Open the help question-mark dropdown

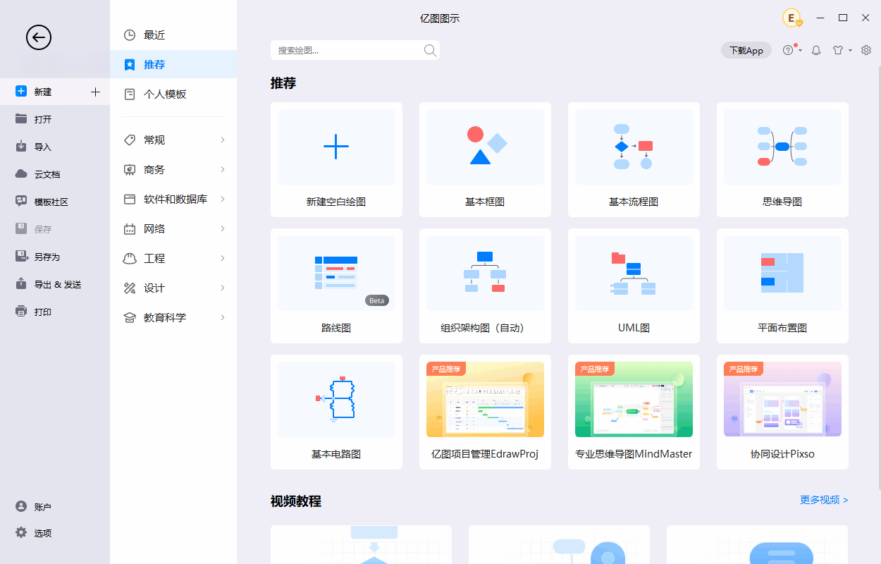tap(791, 50)
